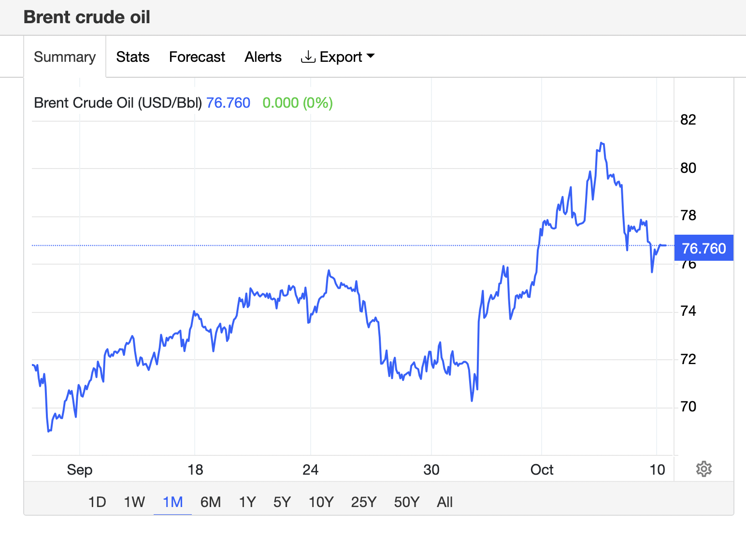
Task: Select the 10Y time range
Action: 321,502
